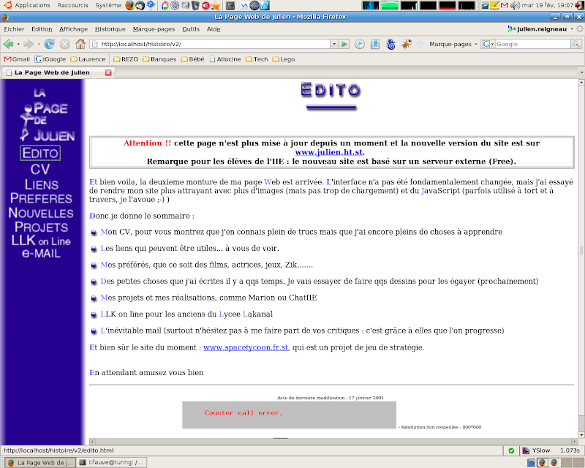Viewport: 585px width, 468px height.
Task: Open the Fichier menu
Action: [x=14, y=29]
